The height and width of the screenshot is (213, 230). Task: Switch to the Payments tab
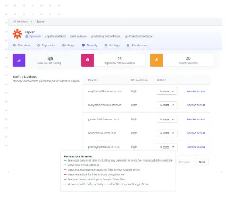tap(46, 45)
